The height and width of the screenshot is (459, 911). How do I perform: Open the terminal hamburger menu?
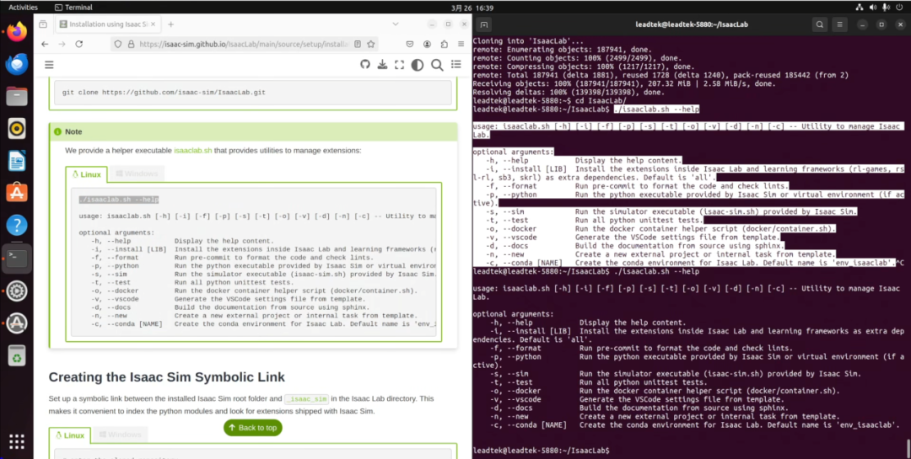click(x=839, y=24)
